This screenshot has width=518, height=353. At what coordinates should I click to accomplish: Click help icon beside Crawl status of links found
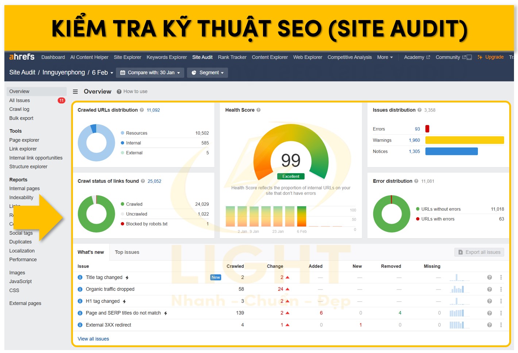pyautogui.click(x=143, y=181)
